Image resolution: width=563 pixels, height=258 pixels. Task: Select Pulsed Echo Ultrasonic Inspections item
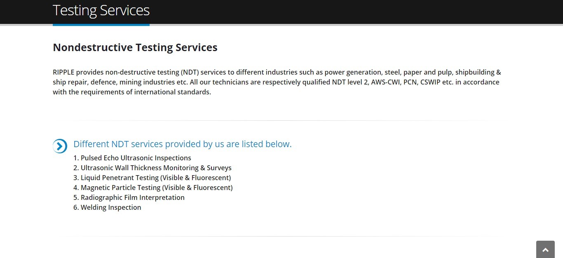click(x=132, y=158)
